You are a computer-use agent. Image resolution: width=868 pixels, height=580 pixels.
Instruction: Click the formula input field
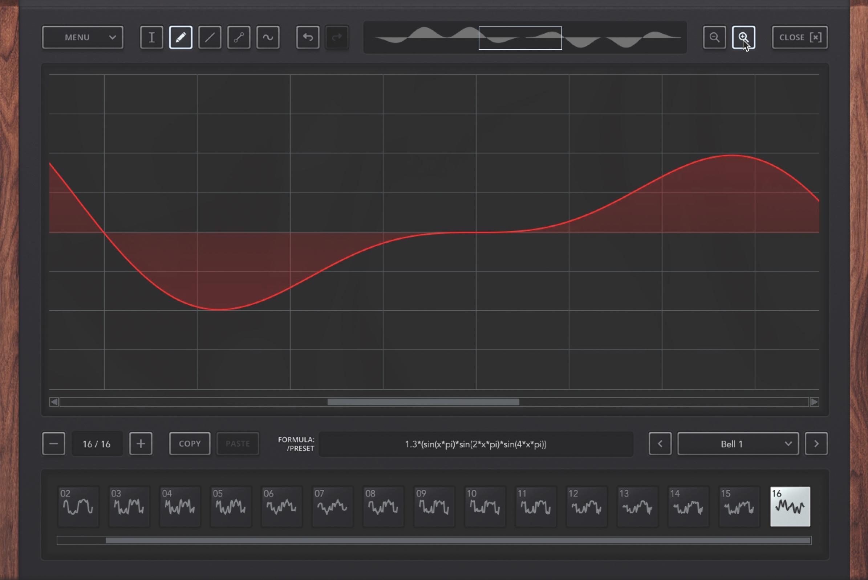(475, 444)
